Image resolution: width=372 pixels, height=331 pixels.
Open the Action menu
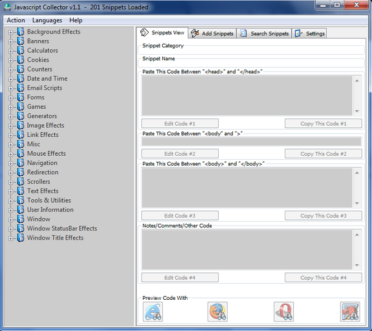(16, 20)
